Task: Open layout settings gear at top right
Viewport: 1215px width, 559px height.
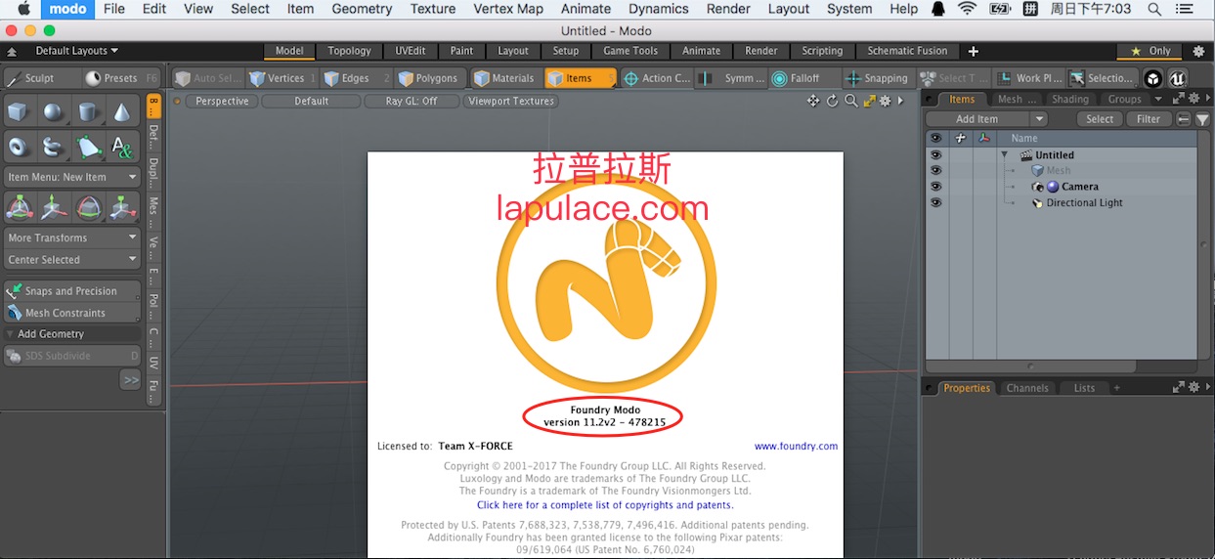Action: click(x=1198, y=51)
